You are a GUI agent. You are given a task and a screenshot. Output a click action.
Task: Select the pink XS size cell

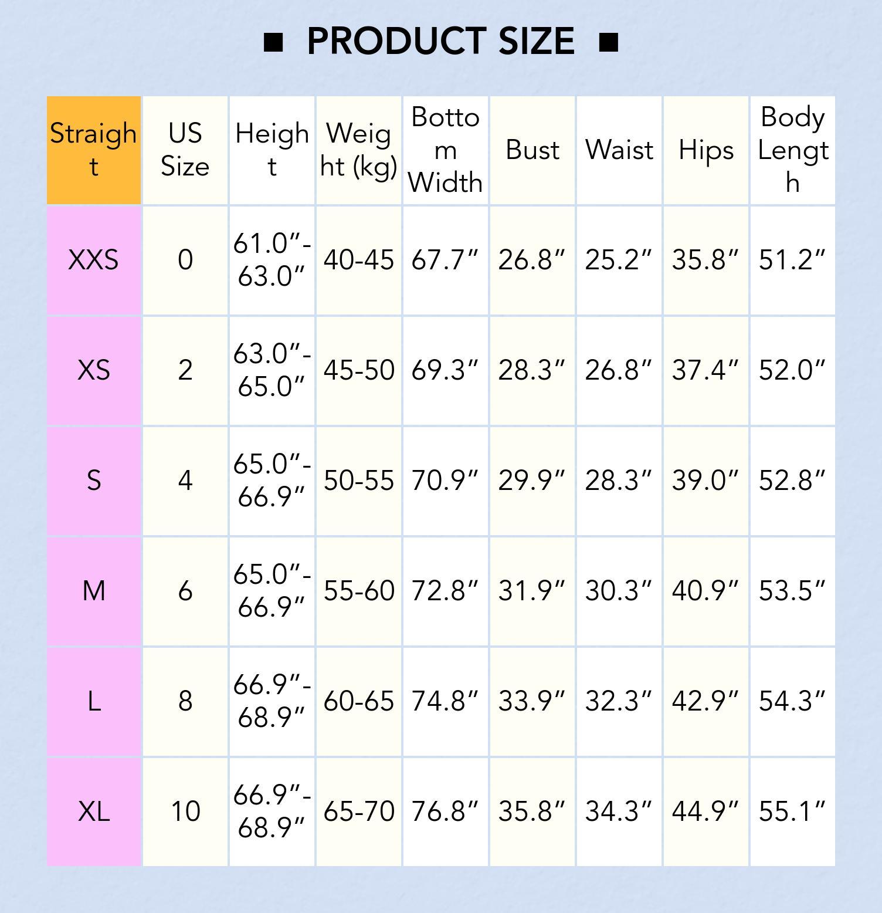tap(94, 370)
